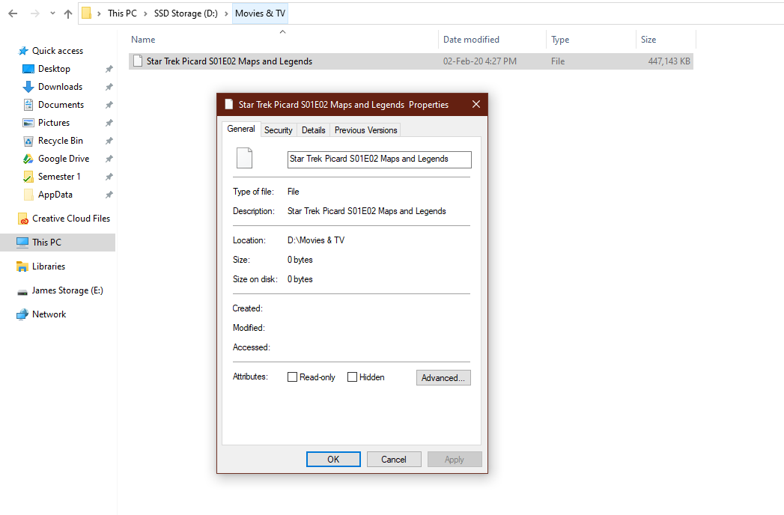
Task: Select This PC in sidebar
Action: [58, 243]
